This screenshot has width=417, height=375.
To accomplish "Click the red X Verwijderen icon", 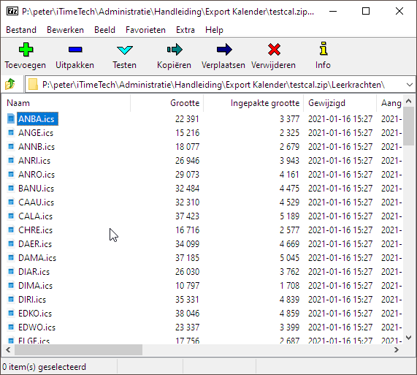I will coord(274,50).
